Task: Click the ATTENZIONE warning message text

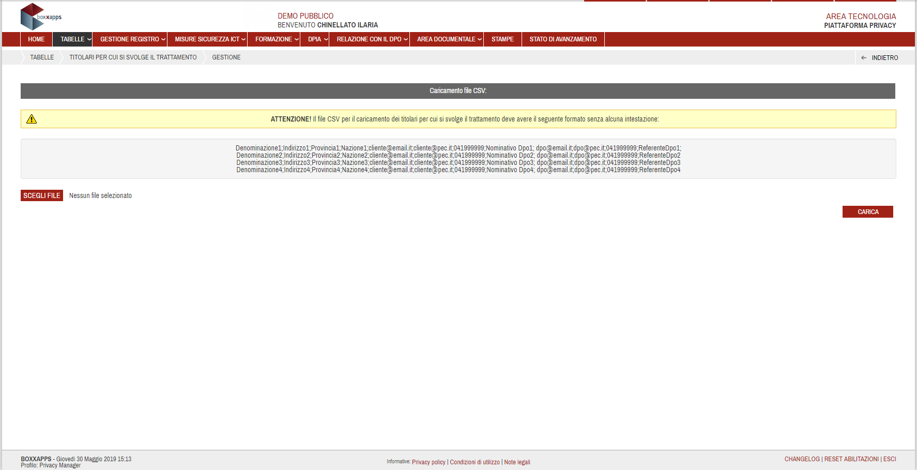Action: [x=465, y=119]
